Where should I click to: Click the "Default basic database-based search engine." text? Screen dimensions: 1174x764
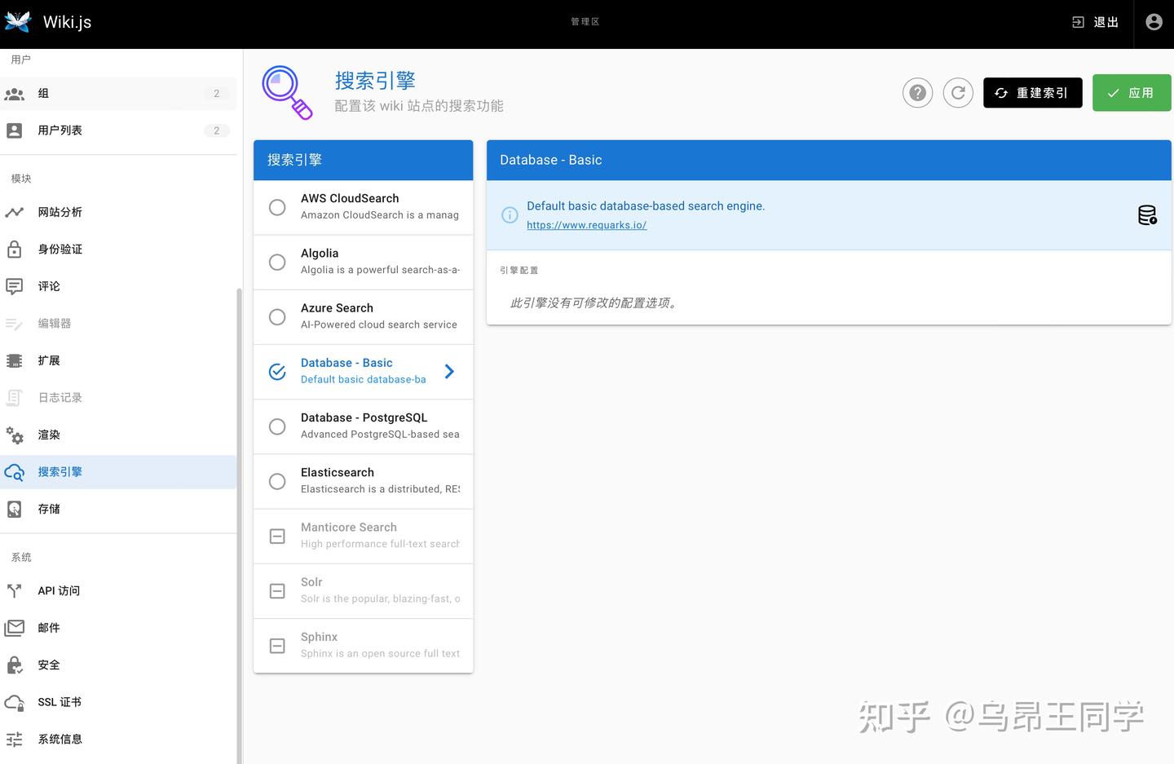tap(646, 206)
